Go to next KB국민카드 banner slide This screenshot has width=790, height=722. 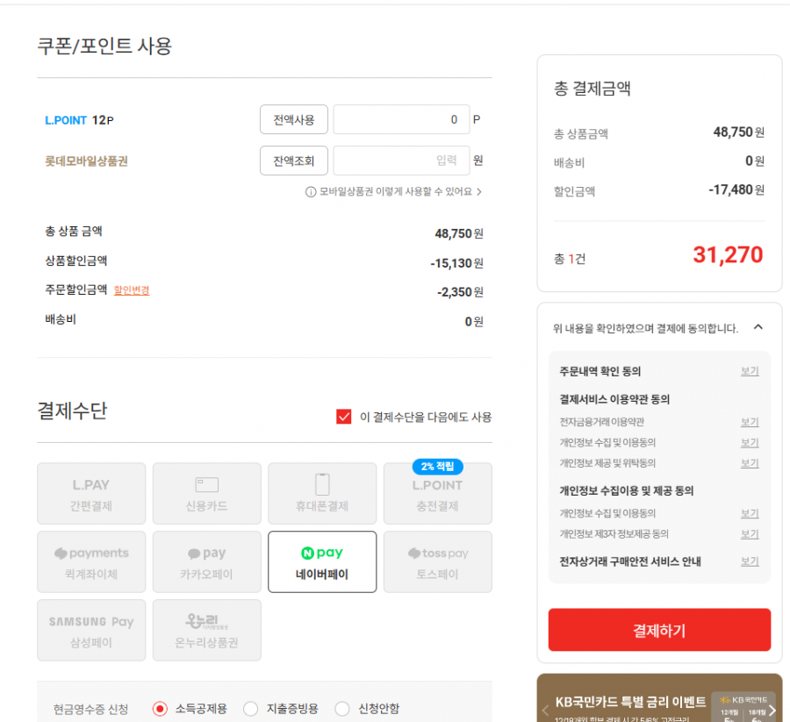click(x=772, y=710)
